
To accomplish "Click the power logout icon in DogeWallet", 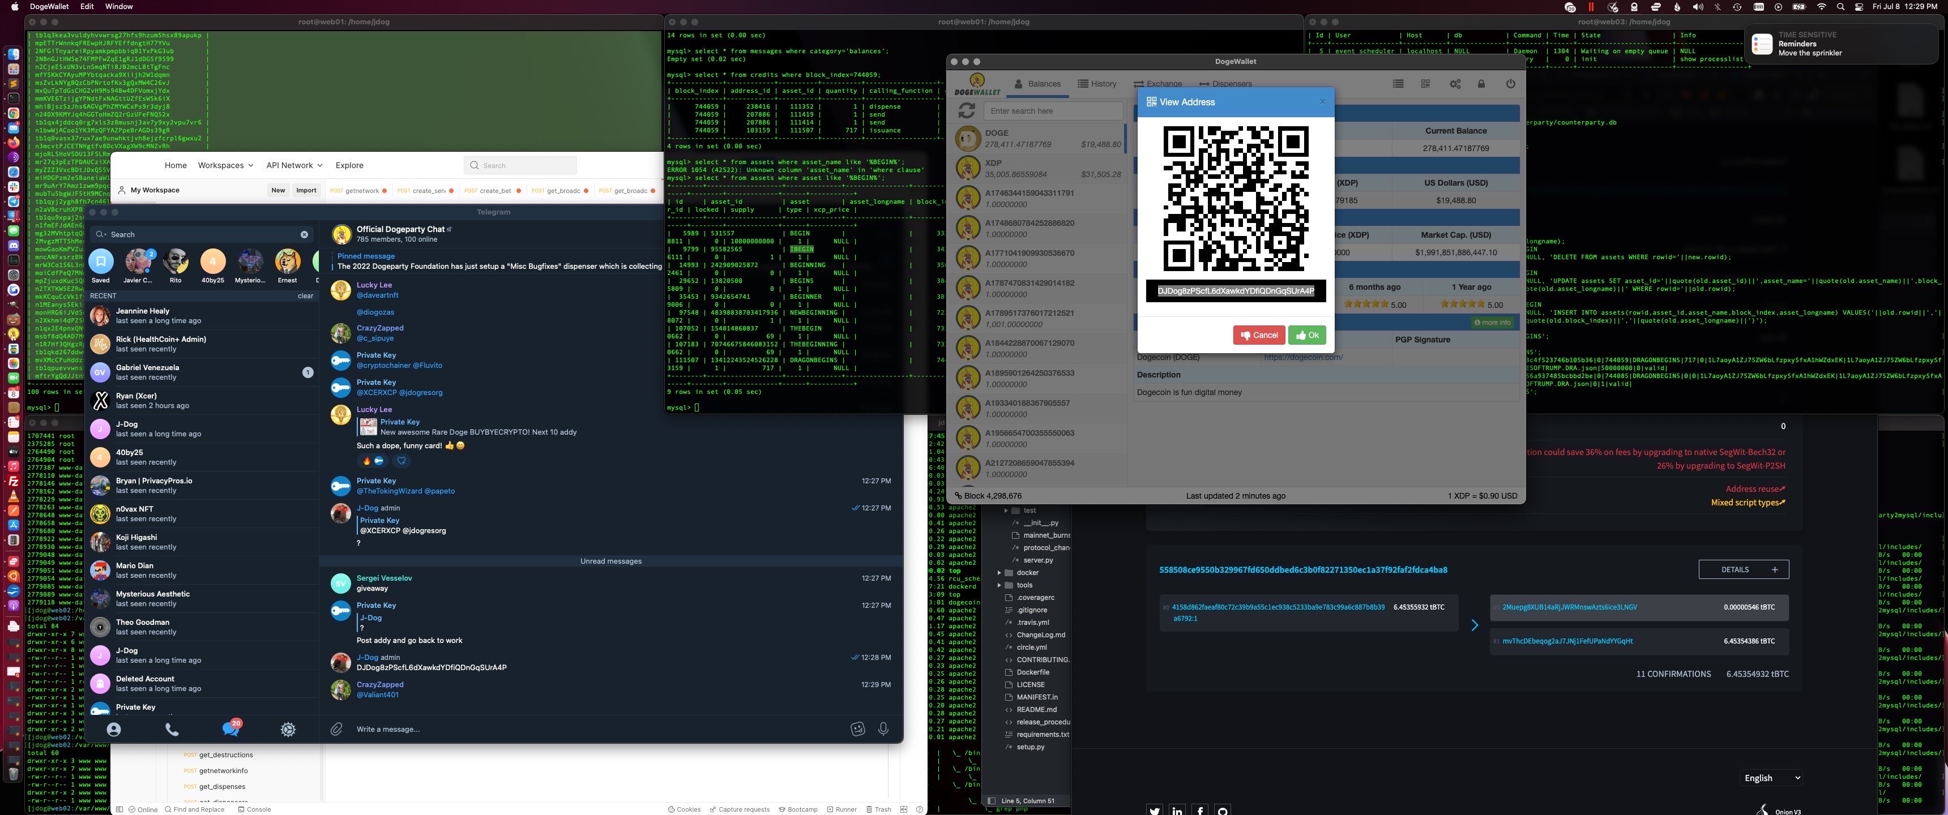I will point(1510,84).
